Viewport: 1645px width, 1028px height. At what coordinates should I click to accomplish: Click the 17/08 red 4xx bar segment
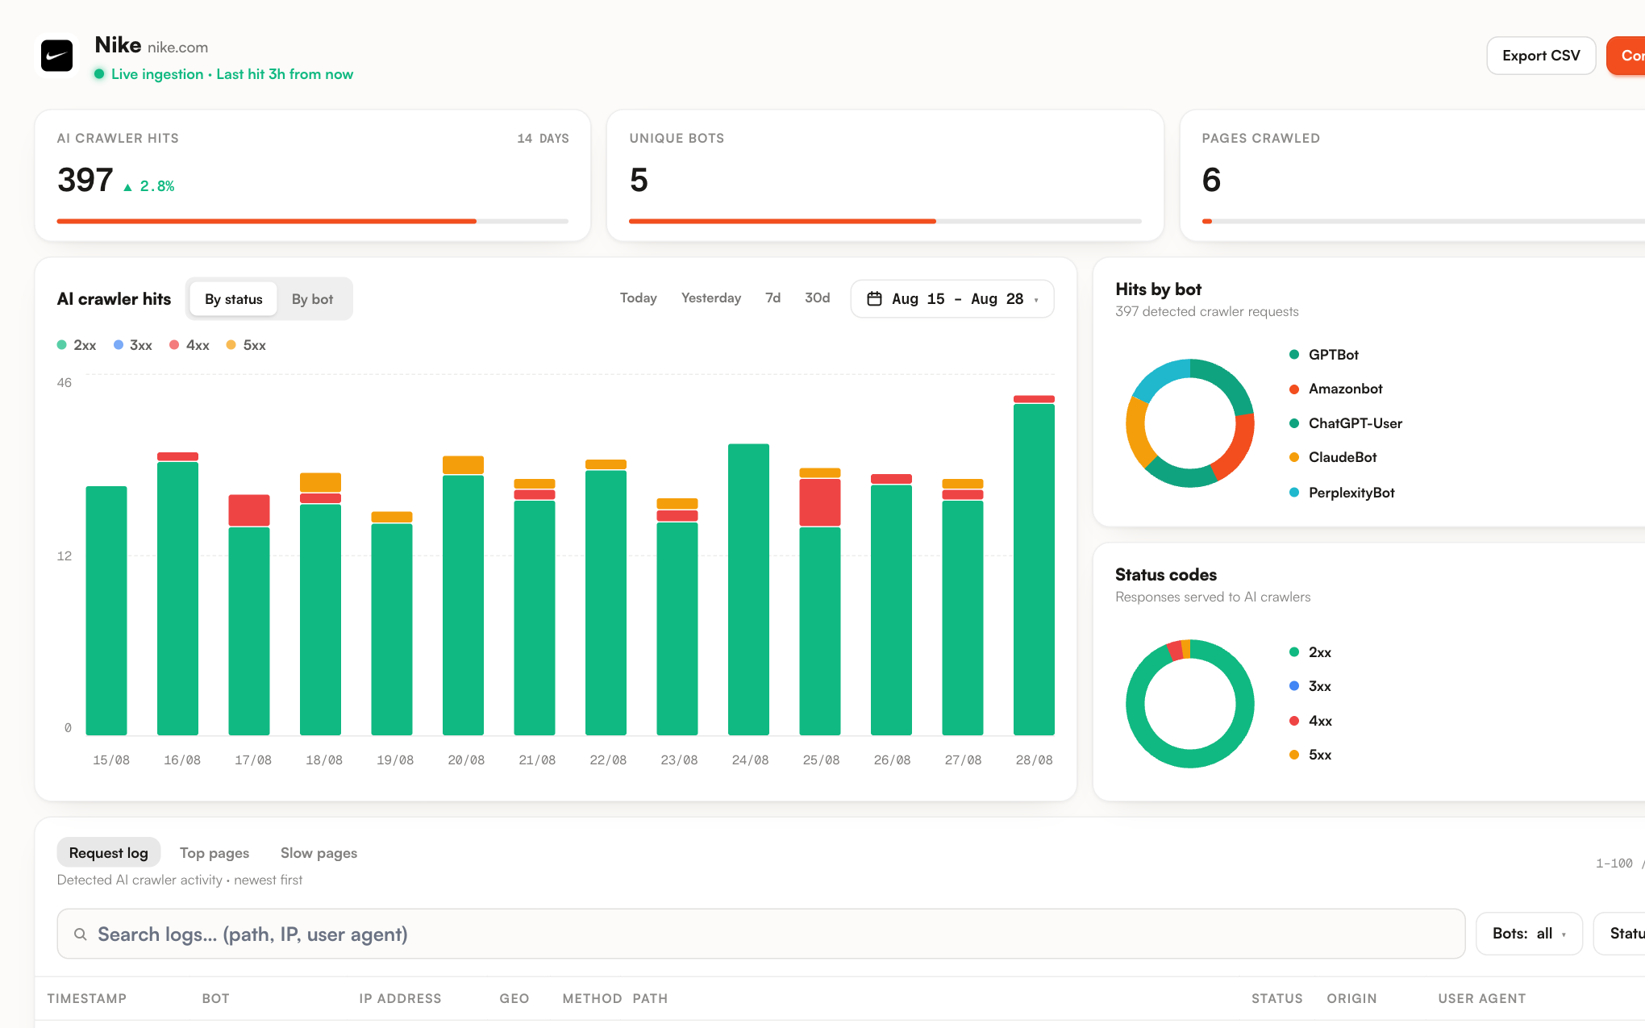click(x=249, y=510)
